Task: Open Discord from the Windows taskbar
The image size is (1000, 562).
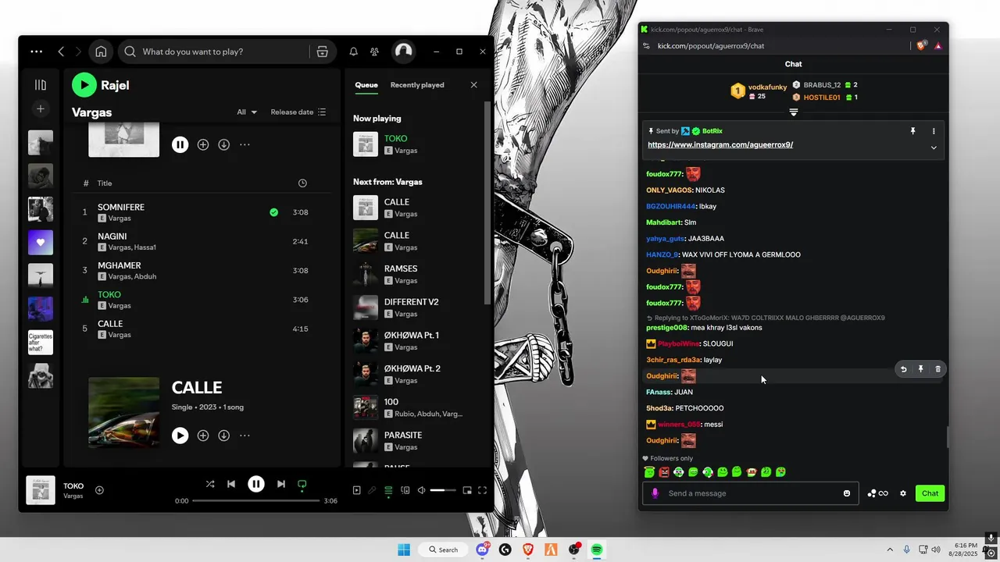Action: pyautogui.click(x=483, y=550)
